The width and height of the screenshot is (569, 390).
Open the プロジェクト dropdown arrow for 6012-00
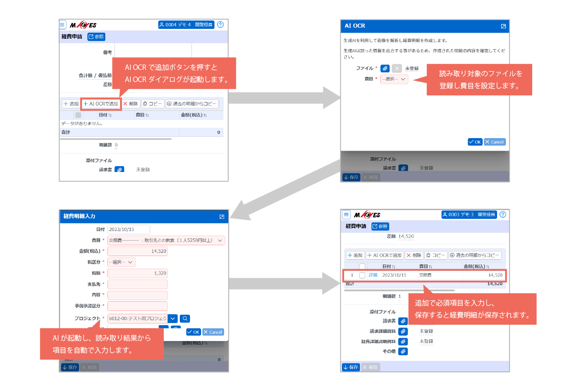[x=173, y=318]
